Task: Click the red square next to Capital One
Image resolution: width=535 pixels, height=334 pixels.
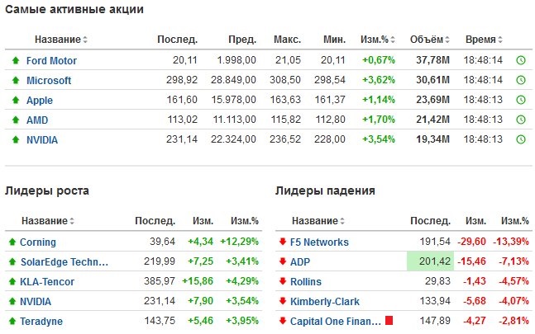Action: [389, 320]
